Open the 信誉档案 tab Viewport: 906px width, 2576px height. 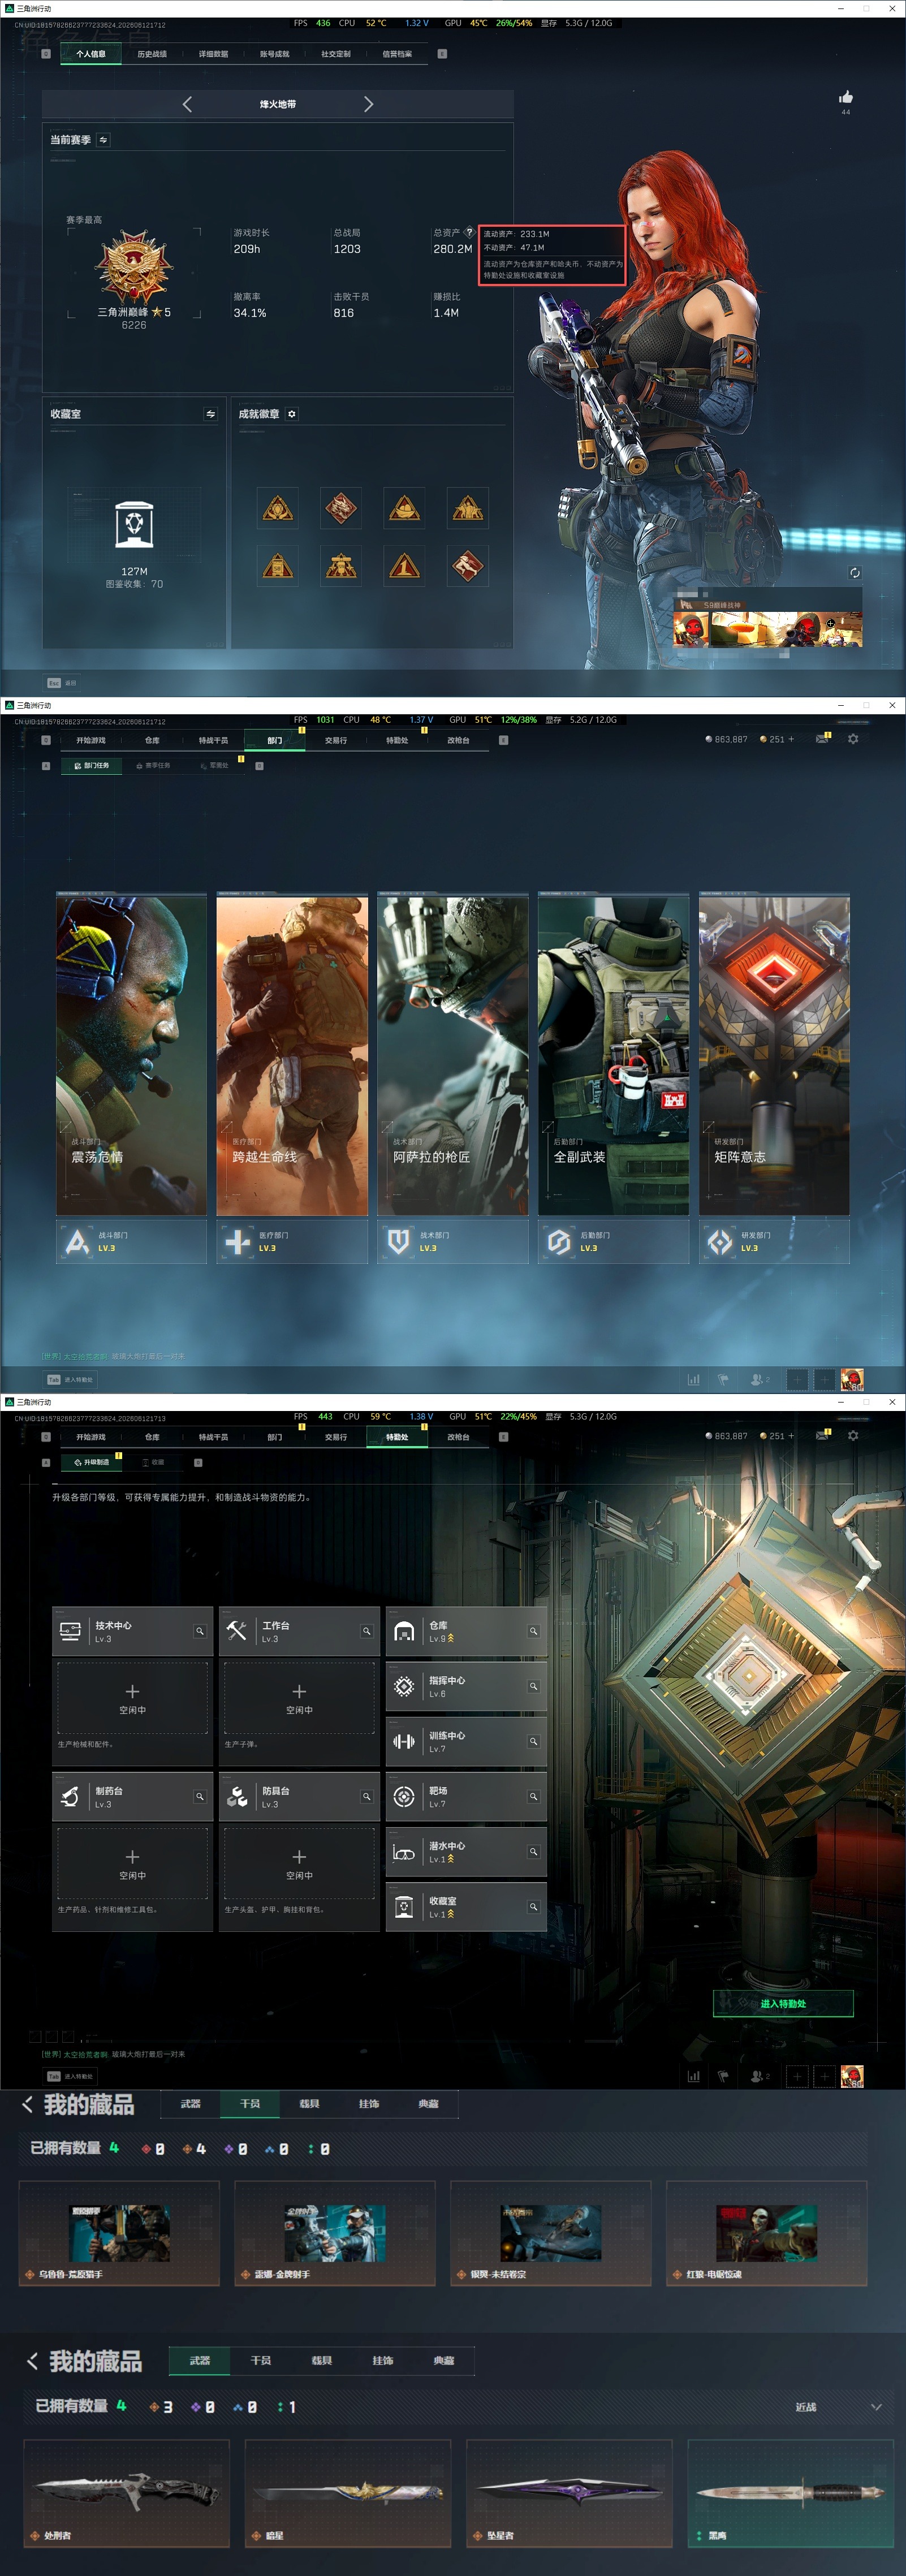[x=397, y=54]
